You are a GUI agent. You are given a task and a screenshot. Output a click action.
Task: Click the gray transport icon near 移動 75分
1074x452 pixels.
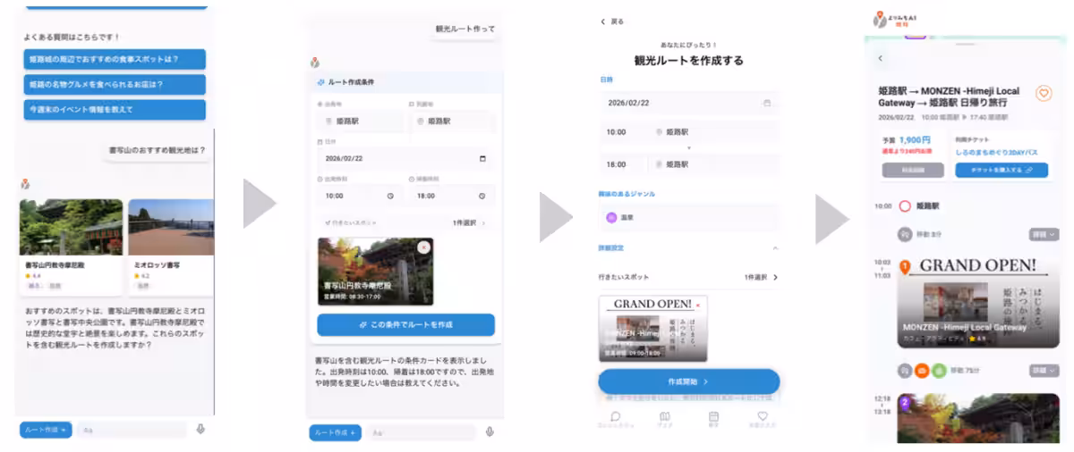tap(905, 370)
